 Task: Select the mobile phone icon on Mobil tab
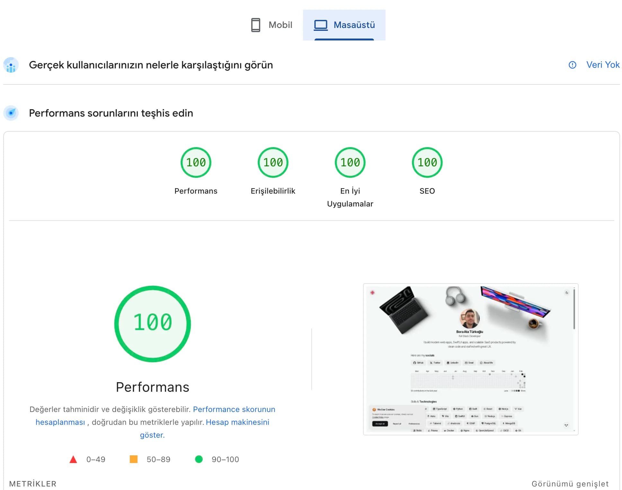coord(255,25)
